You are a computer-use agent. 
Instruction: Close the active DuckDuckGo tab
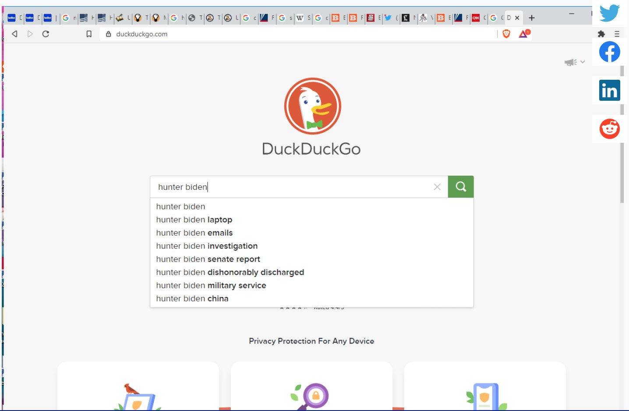[x=517, y=18]
